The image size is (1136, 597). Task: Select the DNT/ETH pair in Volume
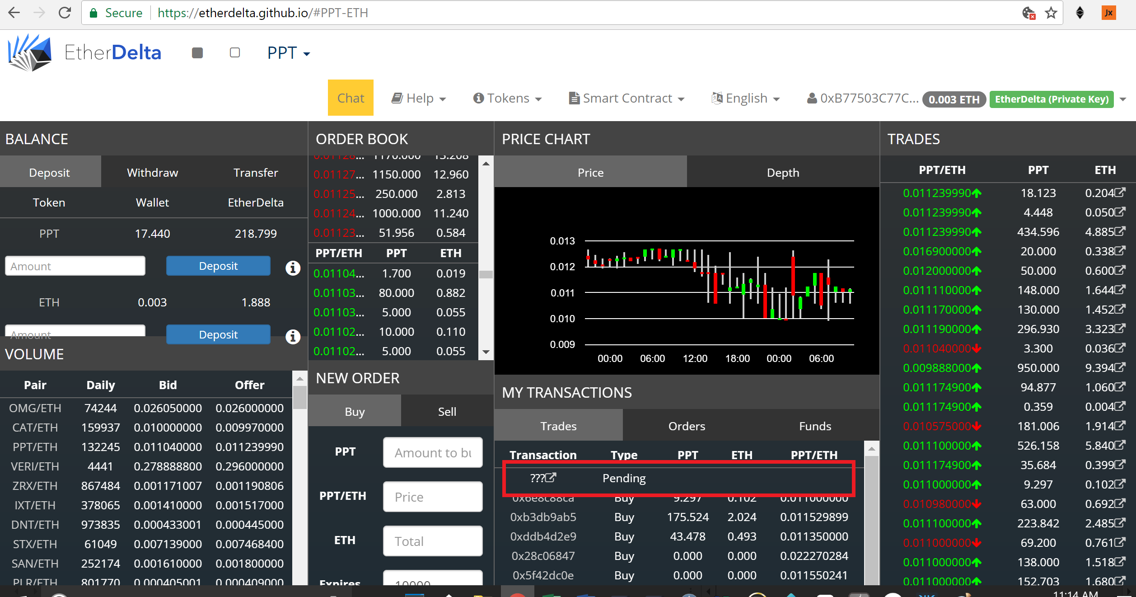[35, 525]
